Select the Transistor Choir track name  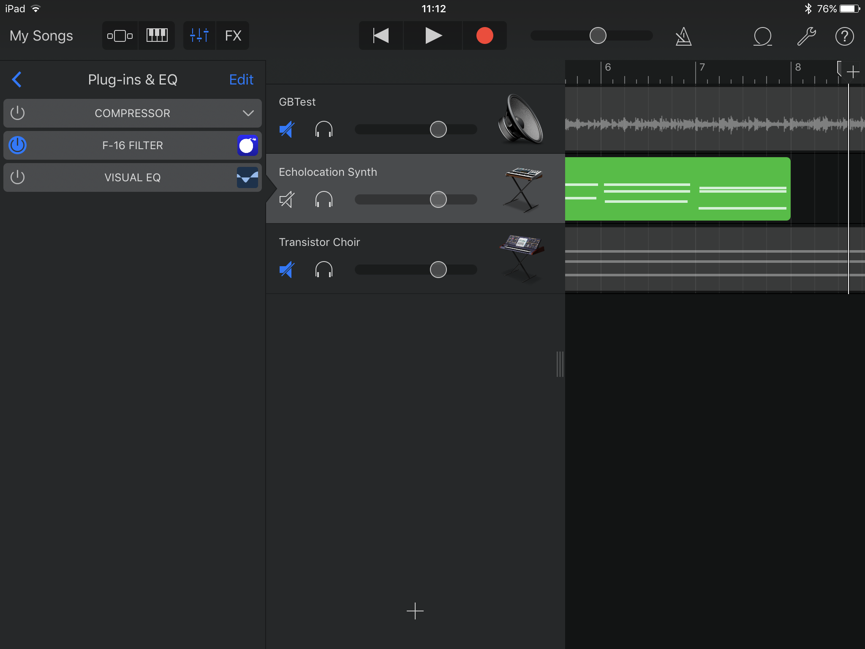pos(319,242)
